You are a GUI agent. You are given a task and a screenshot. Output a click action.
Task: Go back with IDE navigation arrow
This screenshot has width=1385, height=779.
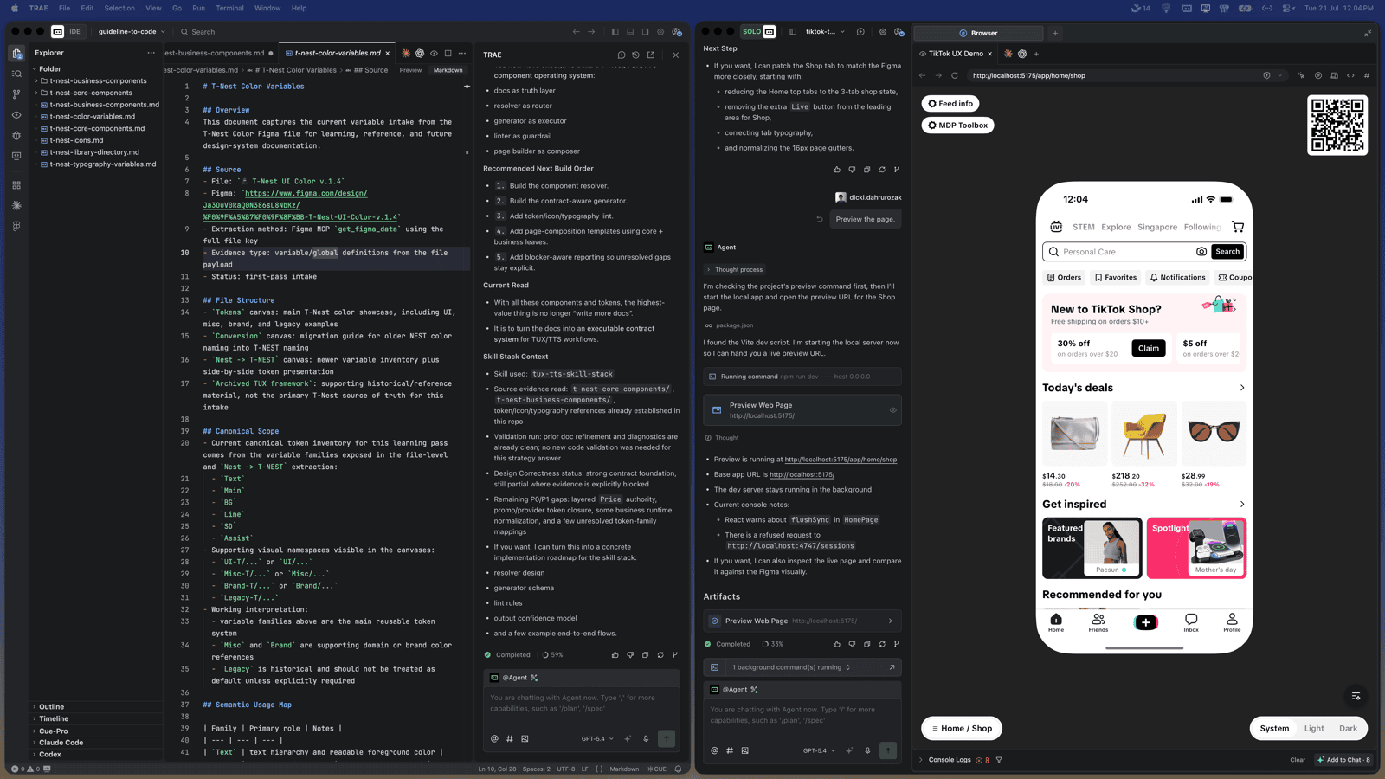coord(577,32)
